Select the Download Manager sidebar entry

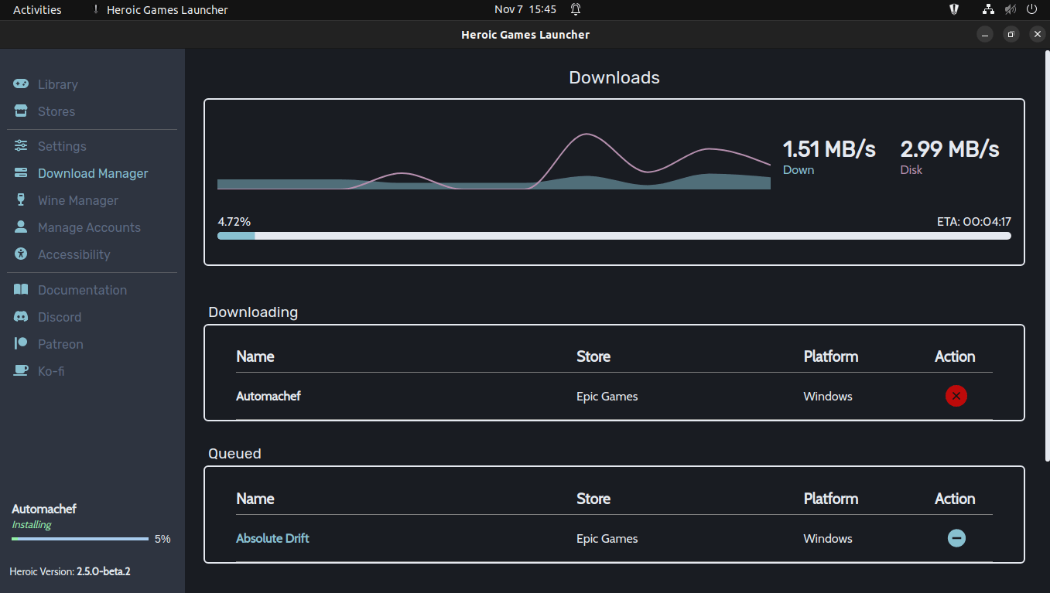[93, 173]
